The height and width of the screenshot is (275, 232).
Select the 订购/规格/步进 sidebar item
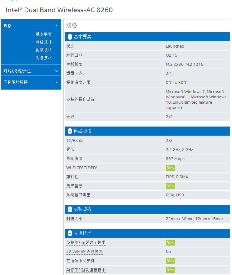pyautogui.click(x=17, y=71)
